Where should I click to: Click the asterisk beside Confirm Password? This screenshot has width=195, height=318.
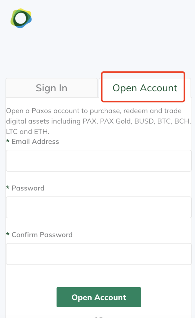pyautogui.click(x=8, y=234)
